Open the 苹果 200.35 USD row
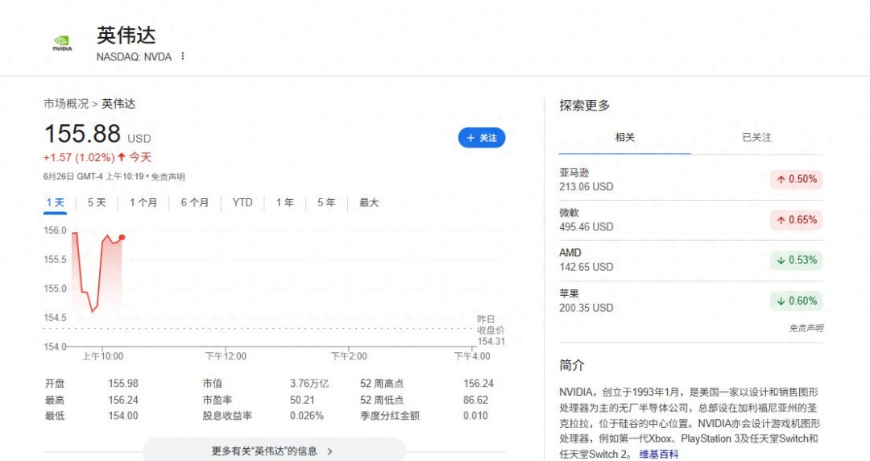 691,301
